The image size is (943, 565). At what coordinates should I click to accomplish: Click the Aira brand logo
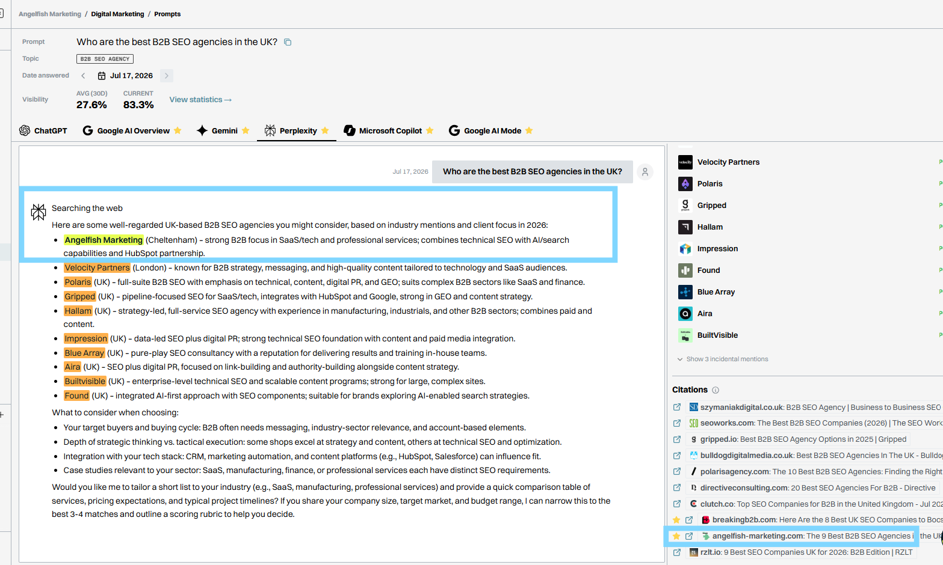685,314
